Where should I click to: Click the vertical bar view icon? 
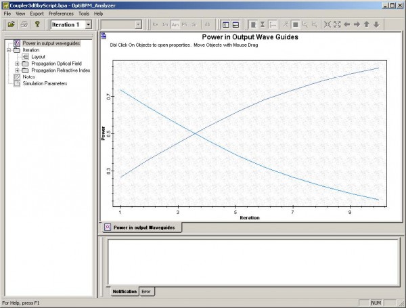(253, 24)
